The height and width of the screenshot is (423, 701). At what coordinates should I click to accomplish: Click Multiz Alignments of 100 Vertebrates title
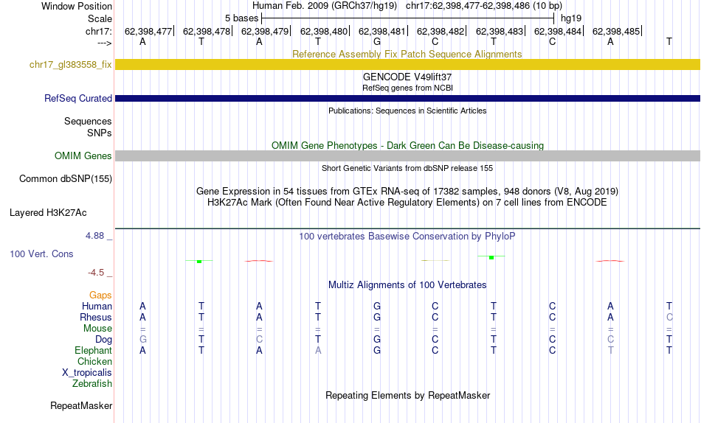(407, 285)
